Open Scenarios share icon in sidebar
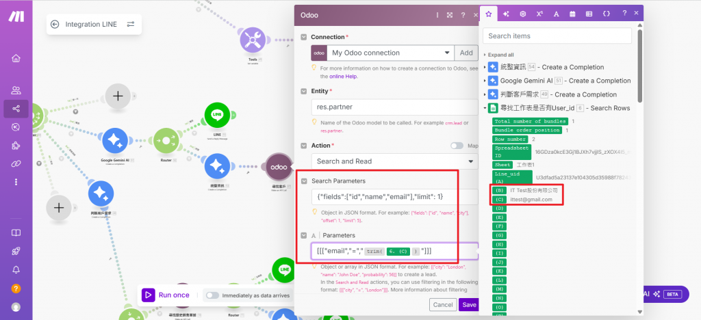 [x=16, y=109]
